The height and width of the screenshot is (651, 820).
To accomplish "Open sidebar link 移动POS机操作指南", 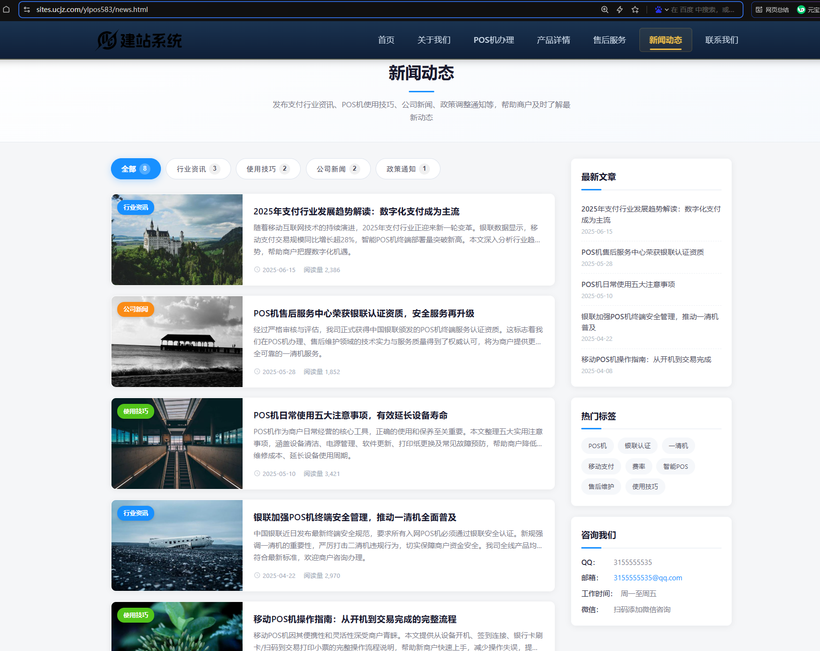I will tap(646, 360).
